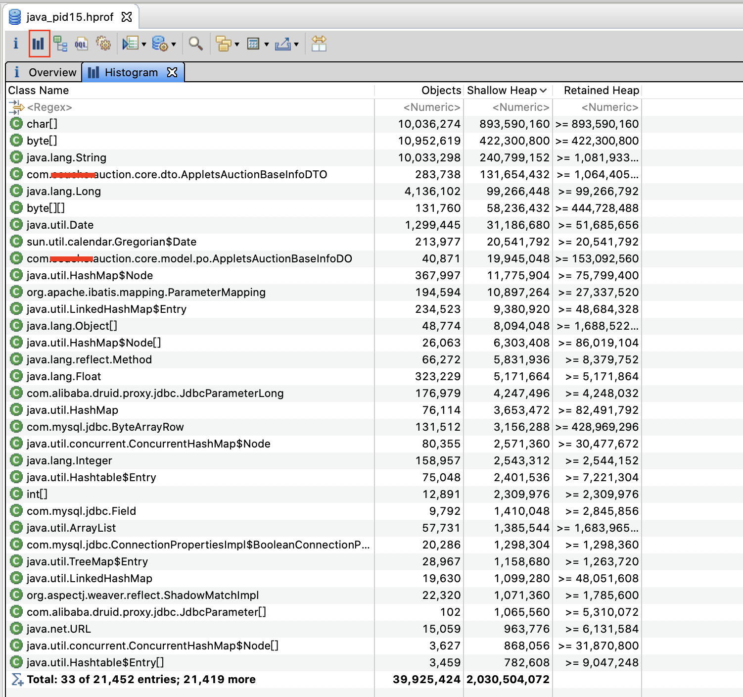Sort by Shallow Heap column header

[x=508, y=90]
